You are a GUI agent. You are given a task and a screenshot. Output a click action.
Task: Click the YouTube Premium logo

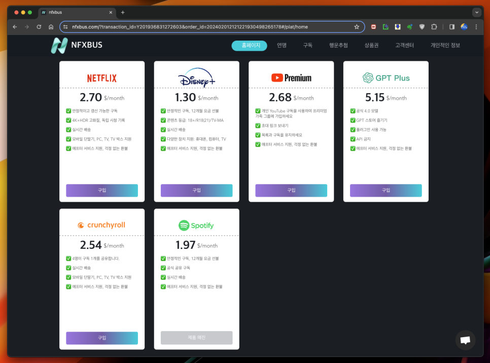click(291, 78)
